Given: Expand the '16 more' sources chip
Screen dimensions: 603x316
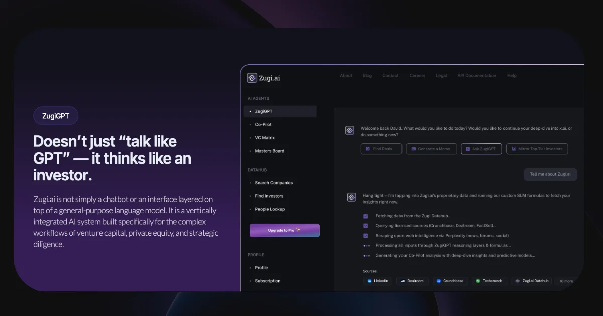Looking at the screenshot, I should [x=566, y=281].
